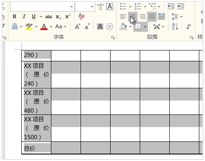Click the distributed alignment icon
205x161 pixels.
[161, 17]
